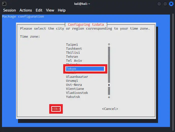Open the Edit menu
Image resolution: width=175 pixels, height=132 pixels.
[39, 10]
